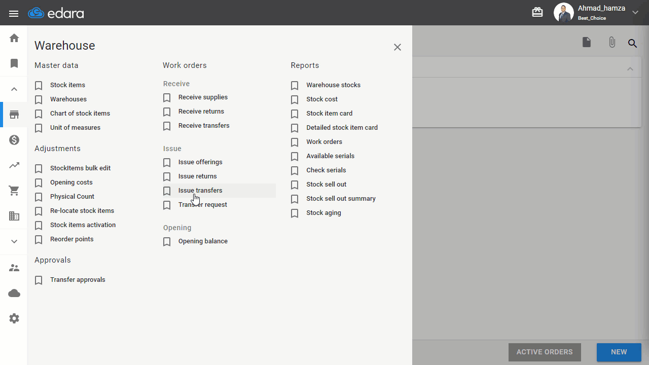Image resolution: width=649 pixels, height=365 pixels.
Task: Collapse sidebar section with up chevron
Action: (14, 89)
